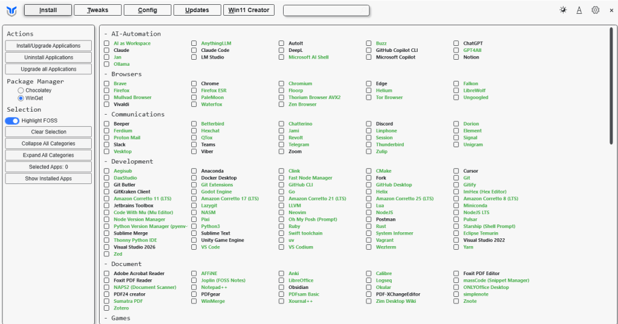618x324 pixels.
Task: Click the massCode (Snippet Manager) label
Action: pos(496,281)
